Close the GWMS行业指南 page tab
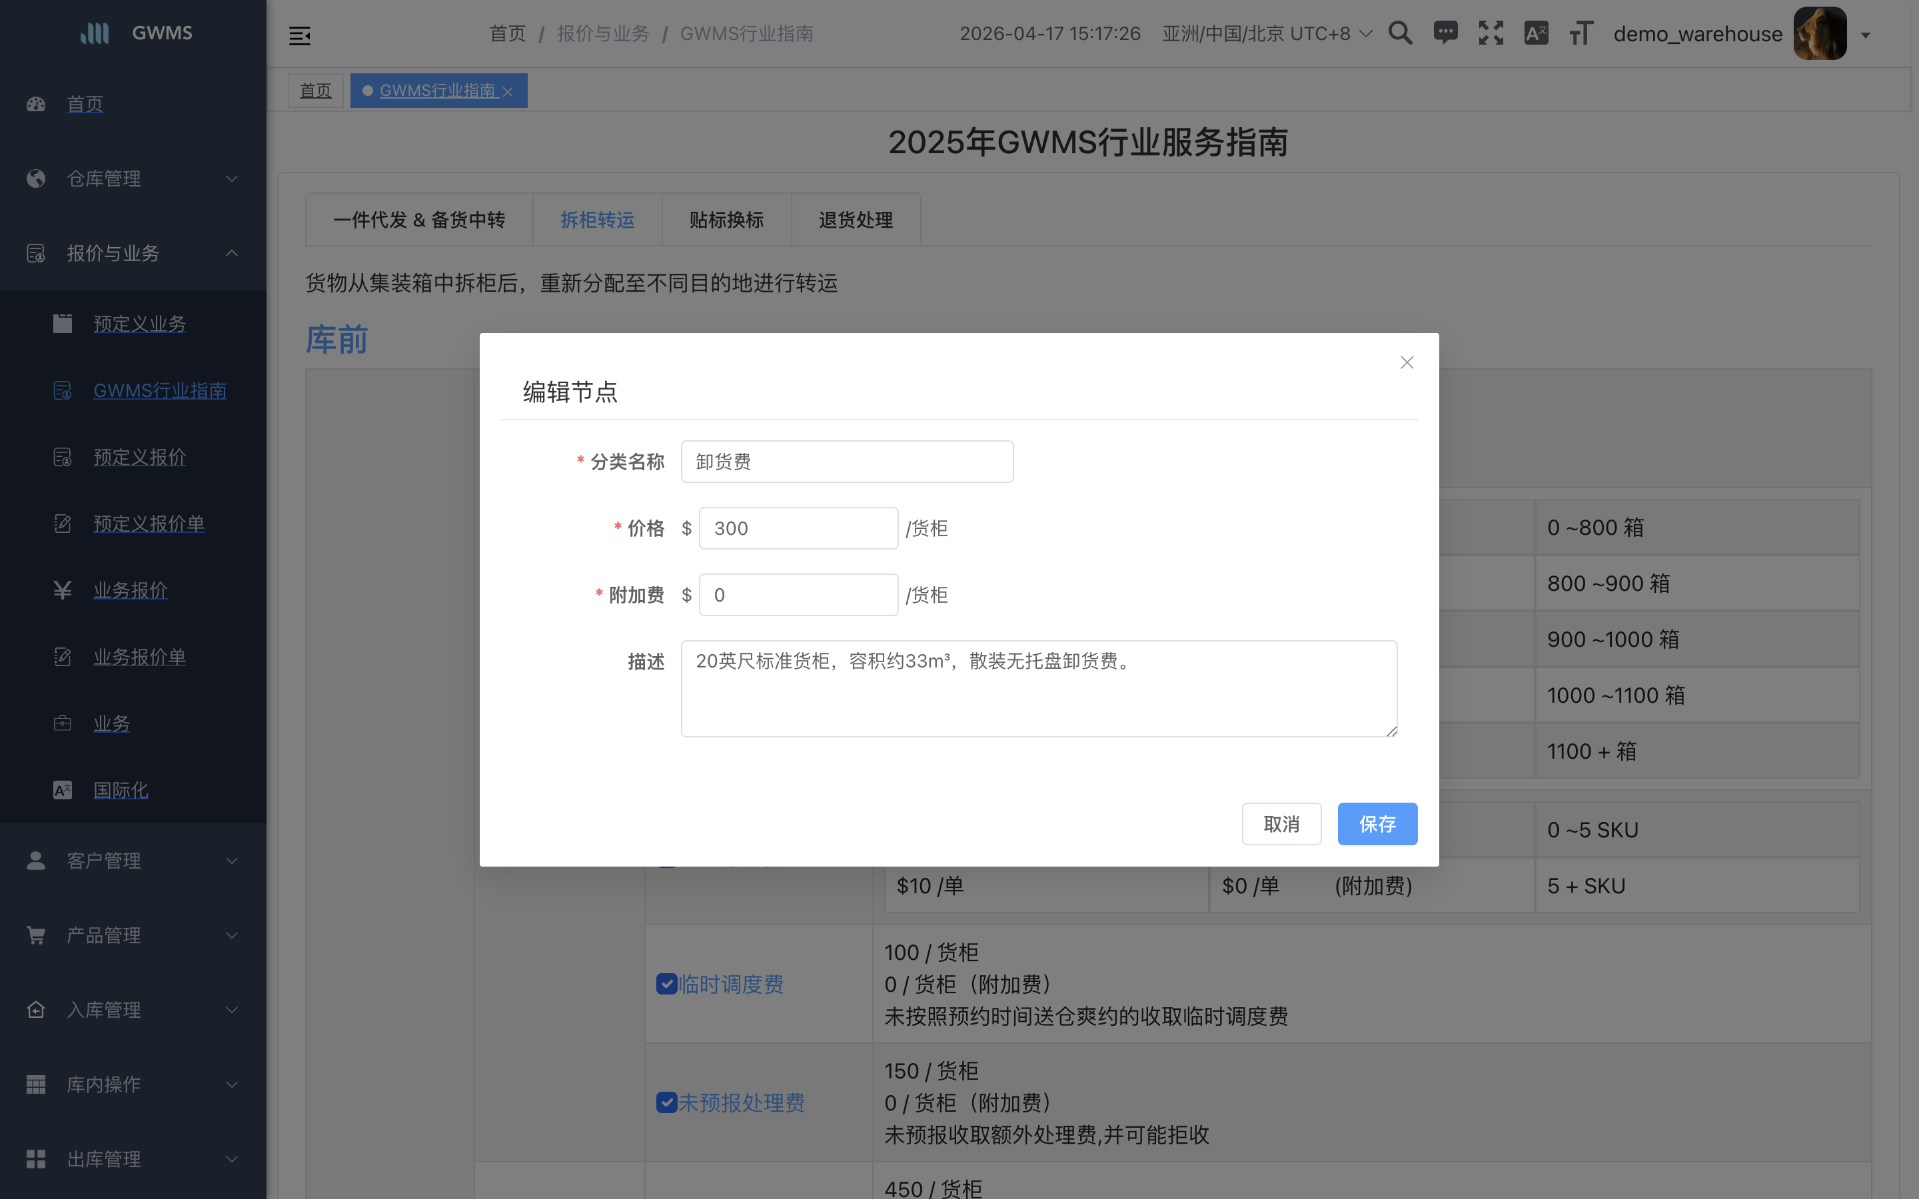 tap(508, 92)
